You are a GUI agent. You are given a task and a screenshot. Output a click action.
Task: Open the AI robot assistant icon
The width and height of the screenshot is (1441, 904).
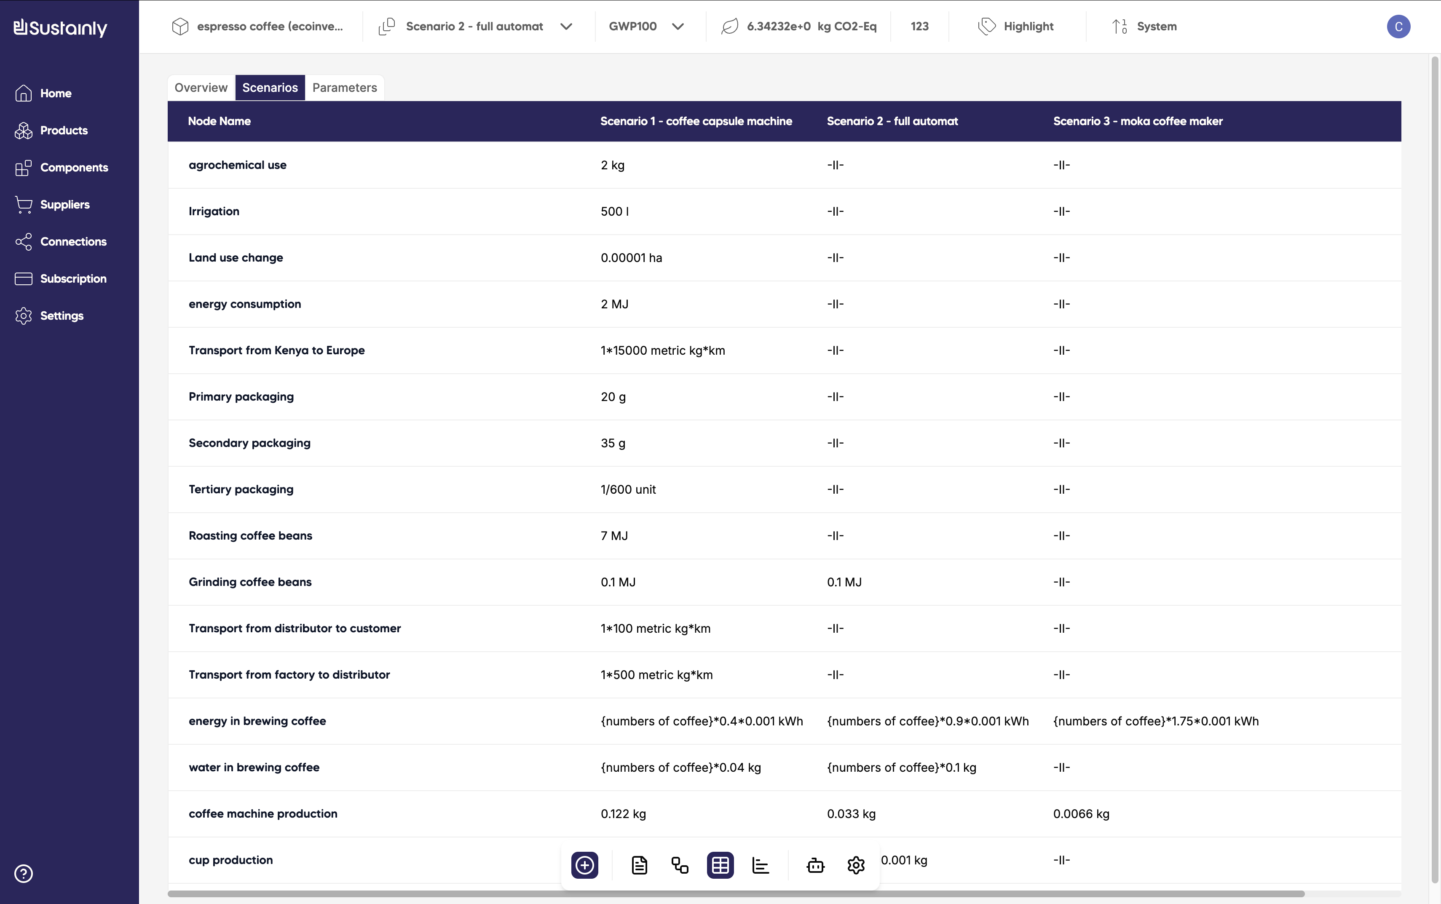816,865
